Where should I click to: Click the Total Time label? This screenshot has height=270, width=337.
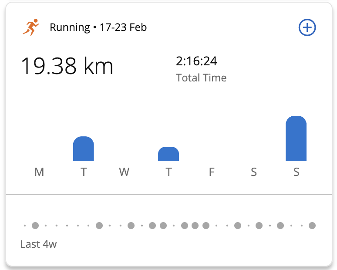pos(201,78)
